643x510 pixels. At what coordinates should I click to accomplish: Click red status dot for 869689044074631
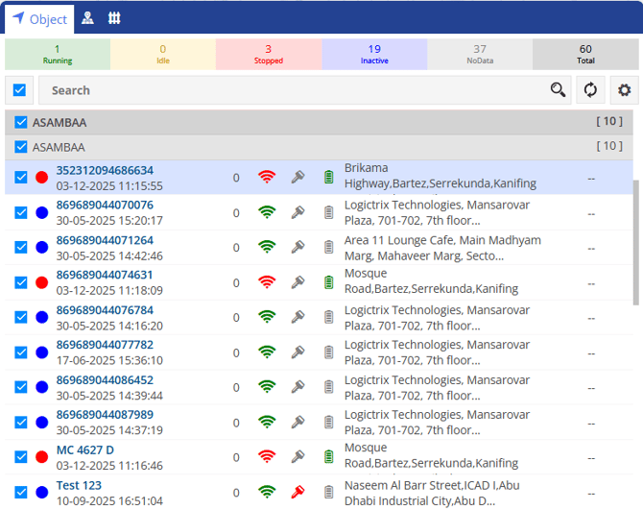tap(41, 282)
